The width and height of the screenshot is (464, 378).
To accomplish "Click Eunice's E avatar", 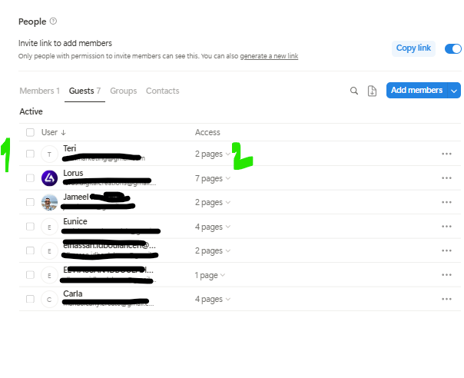I will pyautogui.click(x=49, y=227).
